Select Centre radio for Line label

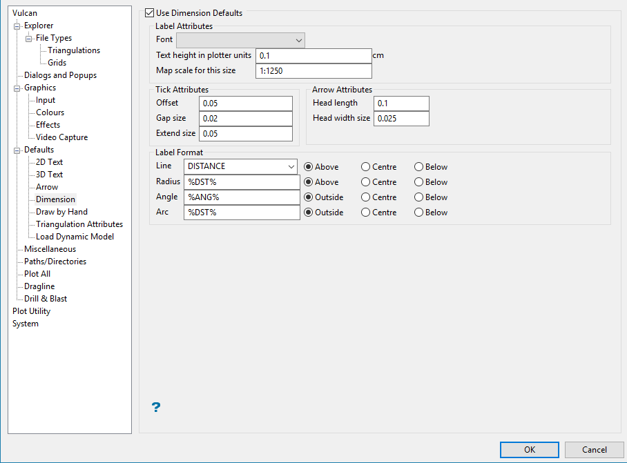[365, 167]
